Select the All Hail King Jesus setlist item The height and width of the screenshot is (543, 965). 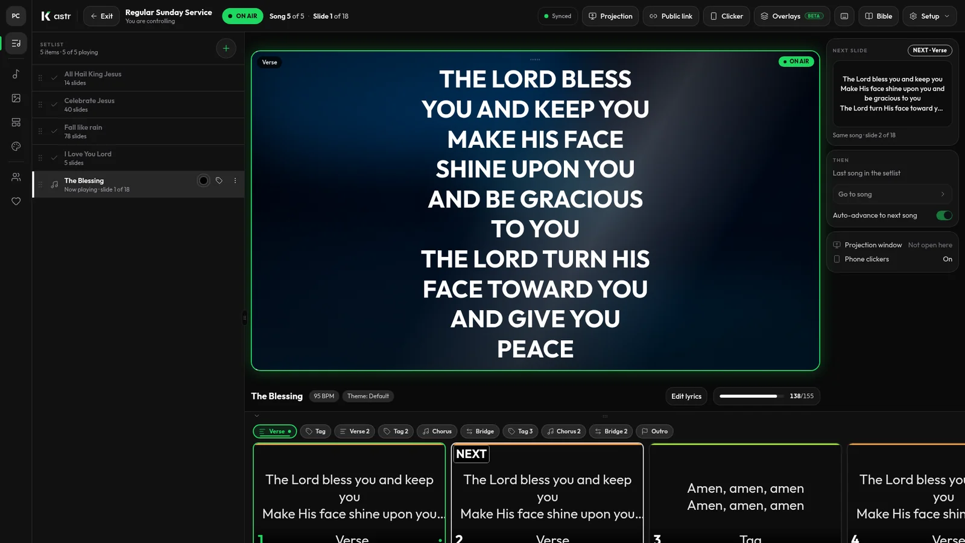point(139,78)
